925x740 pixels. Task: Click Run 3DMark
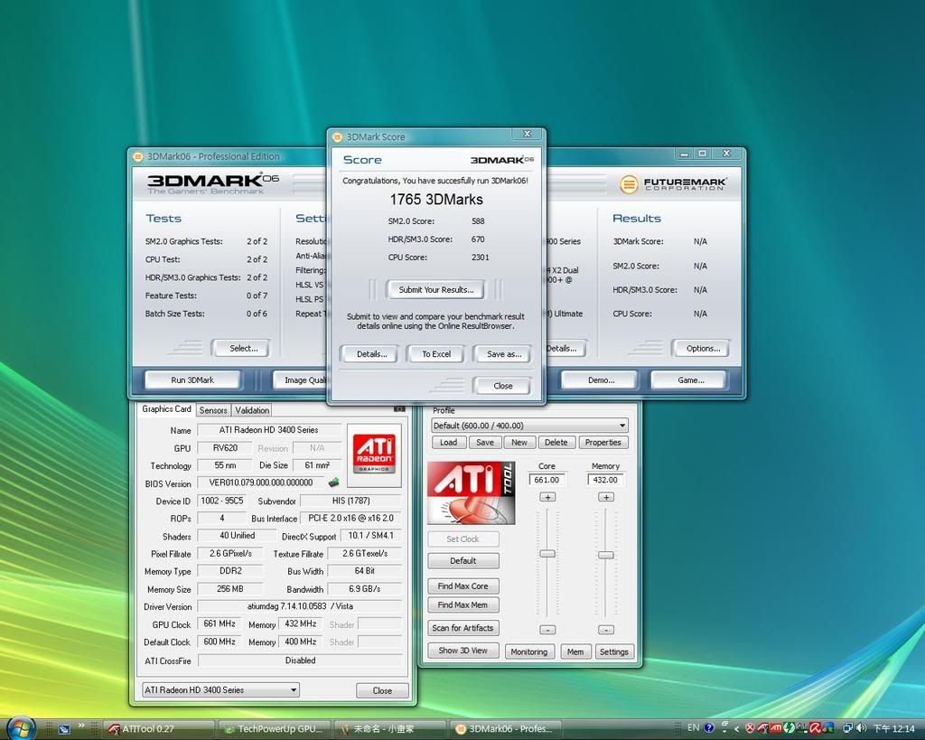pos(192,380)
